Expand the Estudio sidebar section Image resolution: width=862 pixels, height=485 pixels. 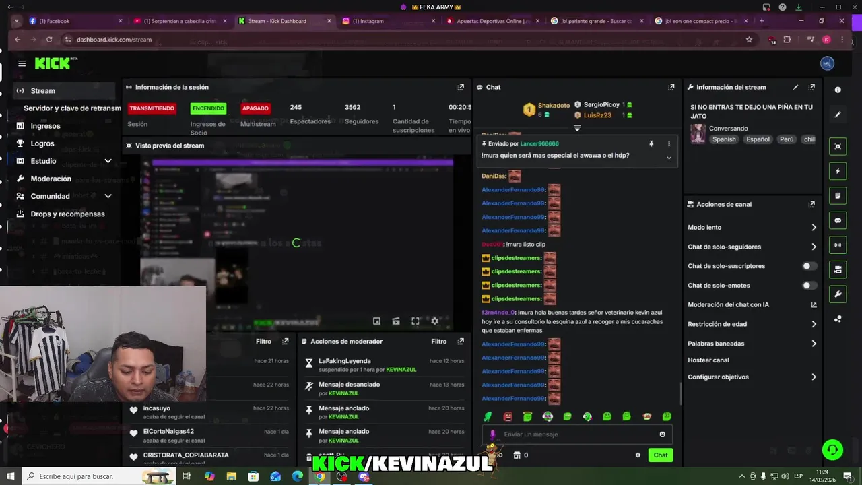108,161
